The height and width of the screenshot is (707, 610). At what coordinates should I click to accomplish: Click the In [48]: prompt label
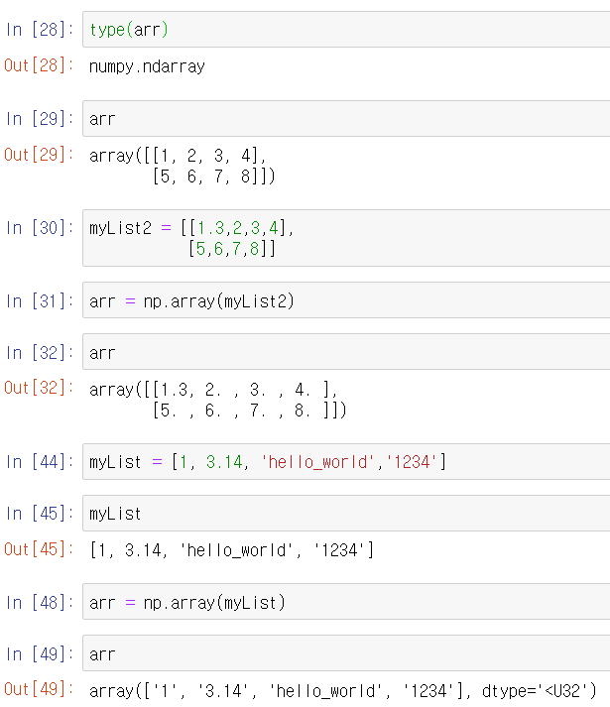[x=40, y=603]
